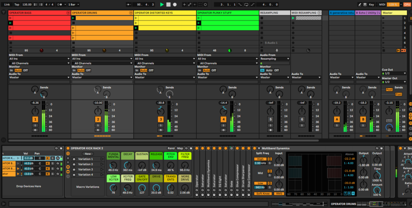The height and width of the screenshot is (208, 412).
Task: Click the round transport Record button
Action: point(175,5)
